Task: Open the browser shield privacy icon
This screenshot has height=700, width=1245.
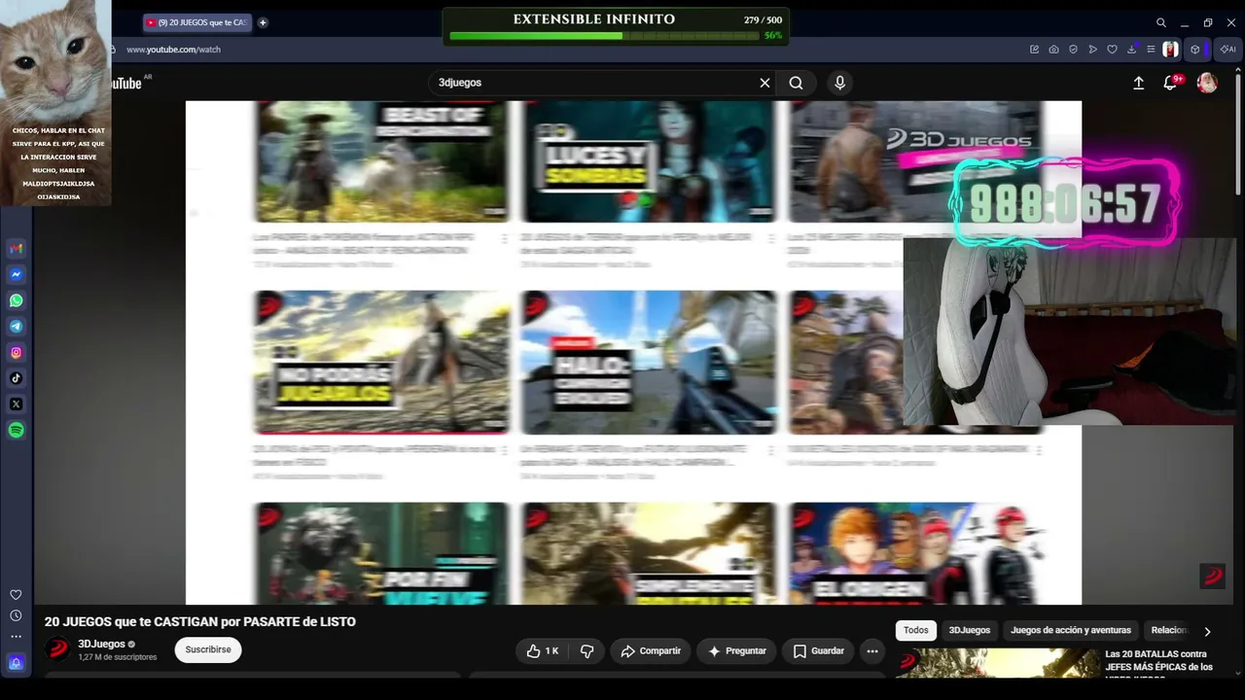Action: pyautogui.click(x=1073, y=50)
